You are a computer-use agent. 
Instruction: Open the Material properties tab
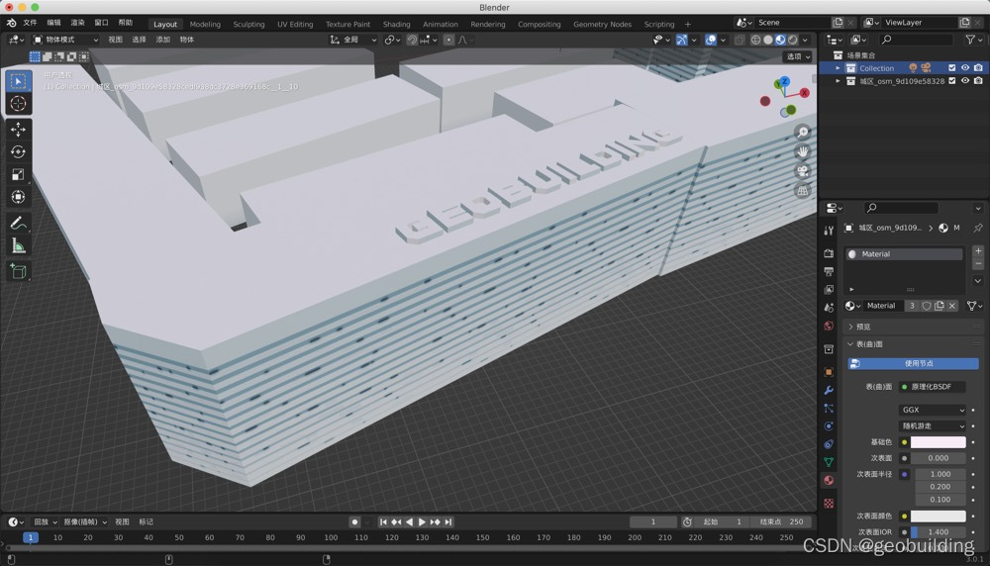[x=829, y=480]
